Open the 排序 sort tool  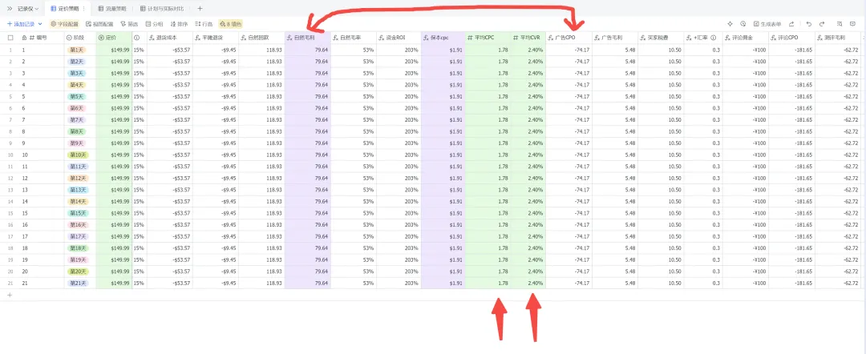pos(180,24)
